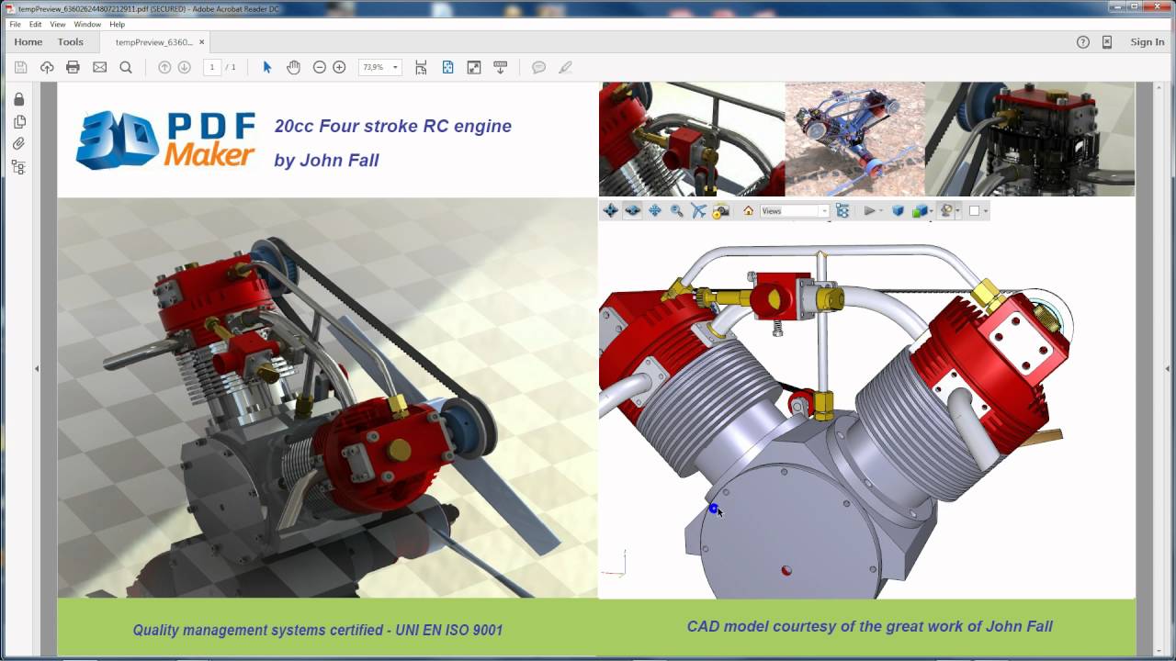Select the highlight pen tool

tap(566, 67)
